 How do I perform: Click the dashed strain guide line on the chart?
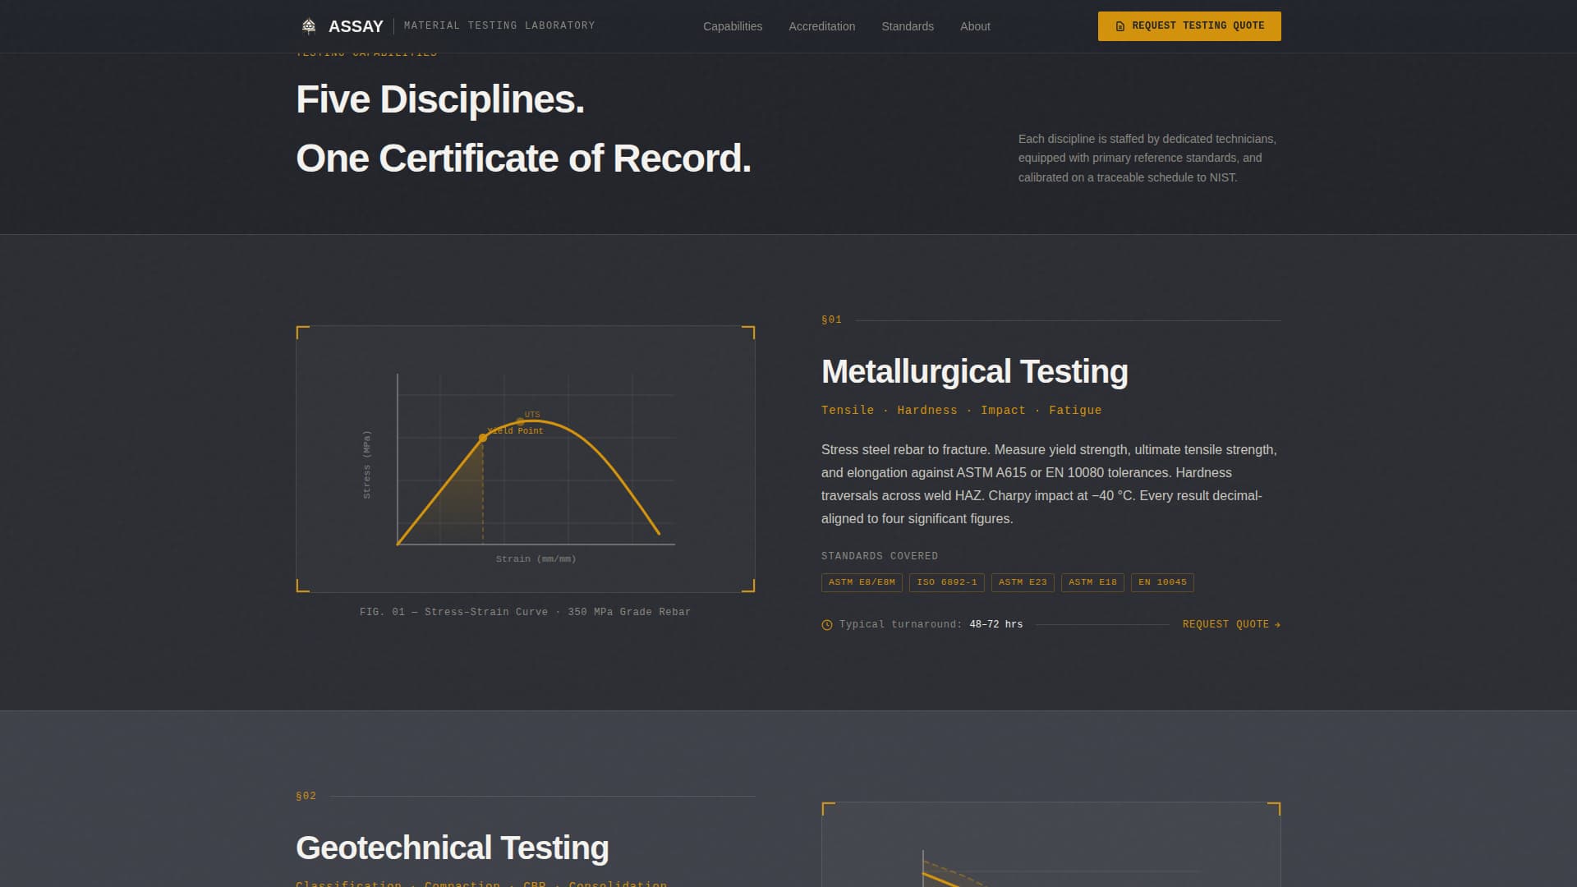tap(484, 493)
